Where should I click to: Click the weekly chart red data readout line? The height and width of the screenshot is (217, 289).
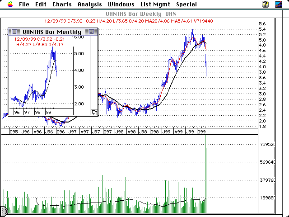click(x=129, y=21)
